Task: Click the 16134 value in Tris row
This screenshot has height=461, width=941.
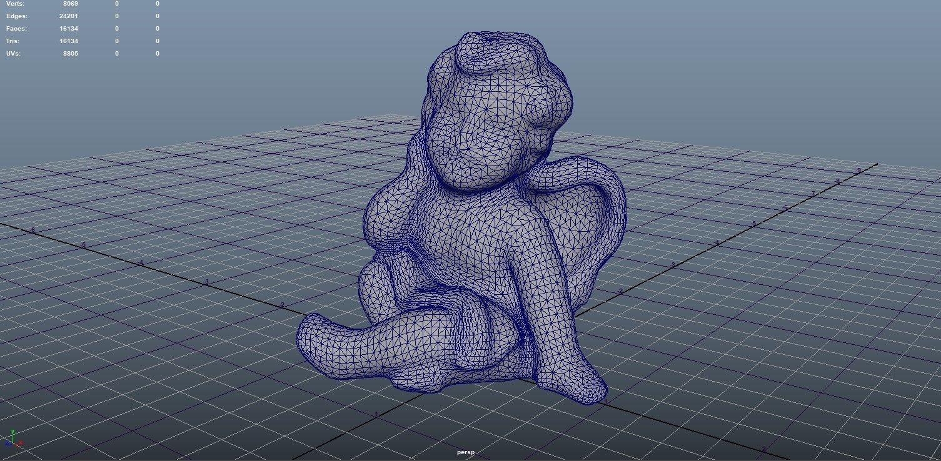Action: (69, 41)
